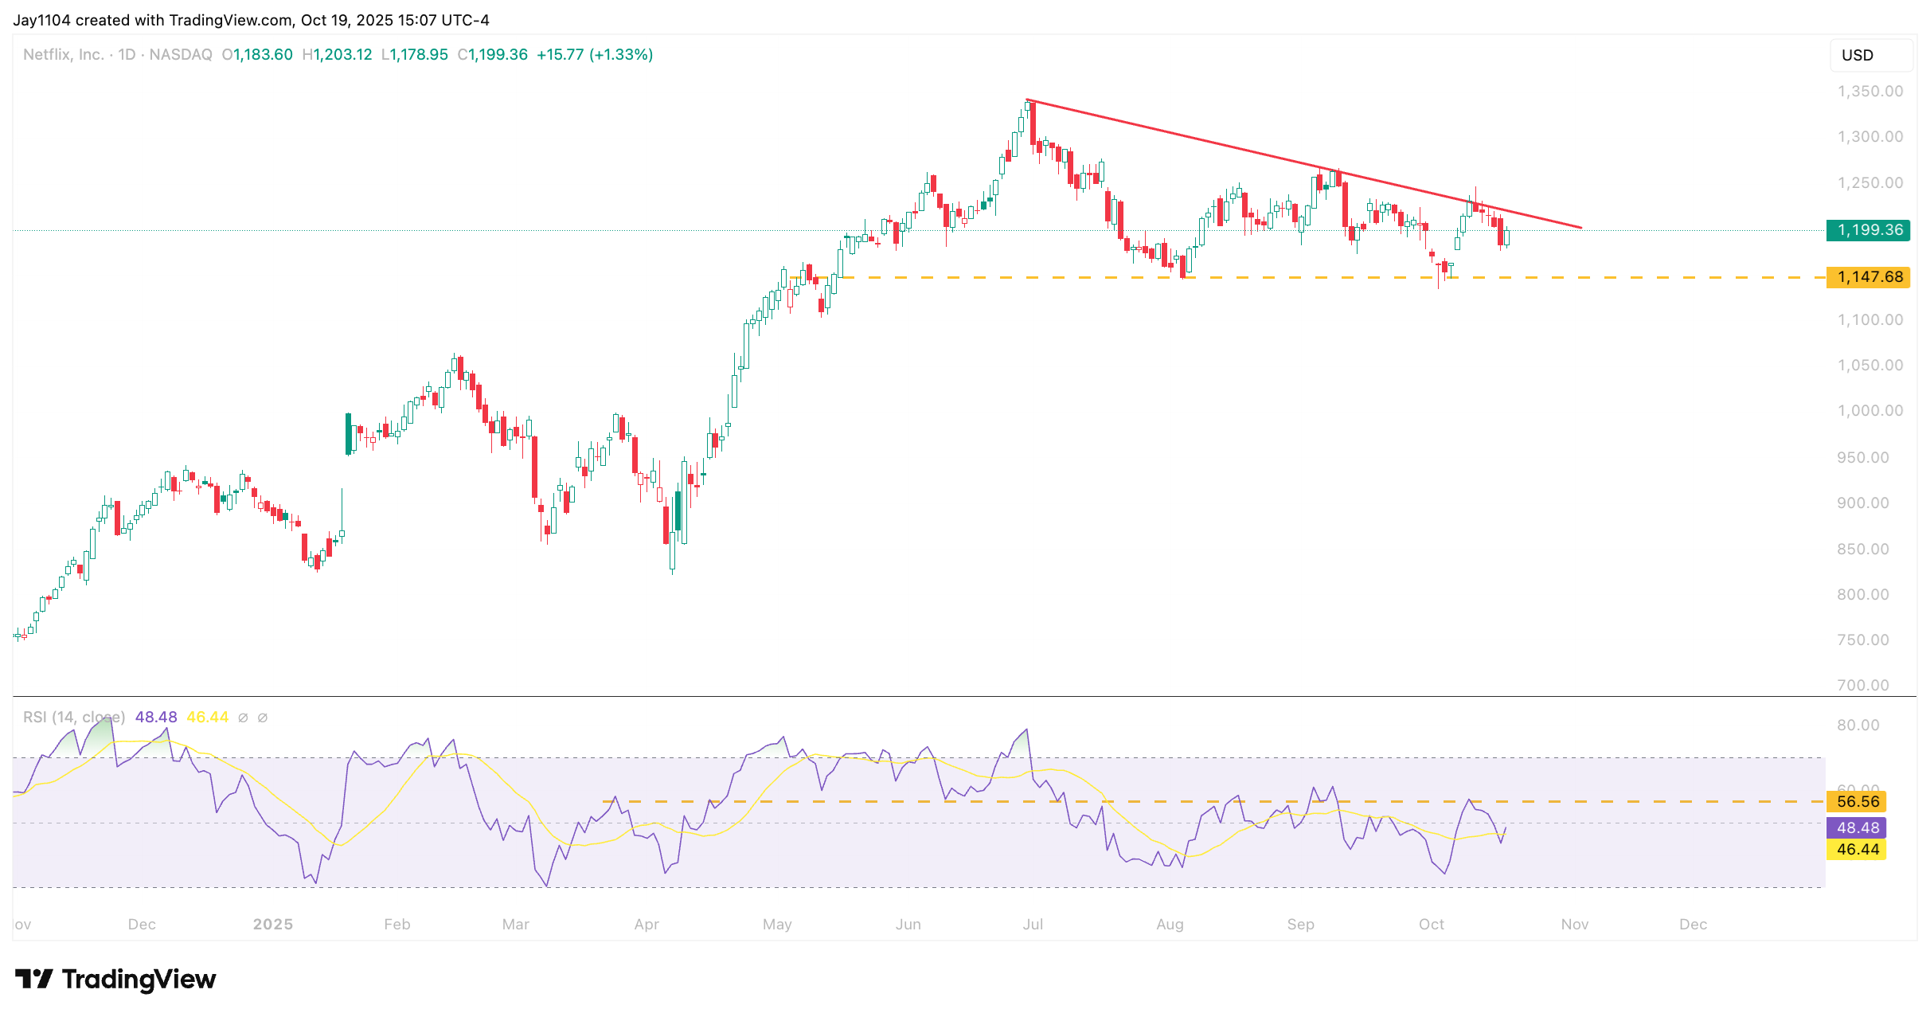Viewport: 1930px width, 1017px height.
Task: Click the Oct label on time axis
Action: (1431, 925)
